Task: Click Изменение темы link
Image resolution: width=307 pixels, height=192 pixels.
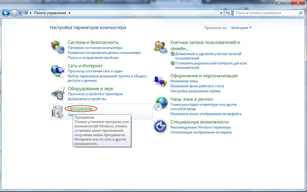Action: (184, 81)
